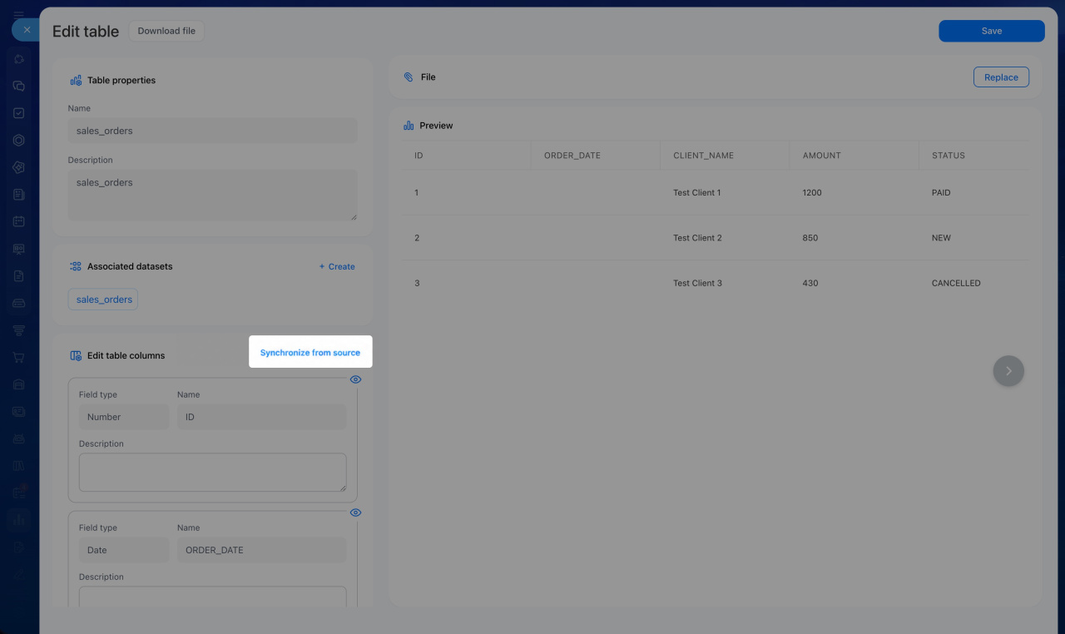Screen dimensions: 1065x634
Task: Toggle visibility eye for ORDER_DATE column
Action: [355, 513]
